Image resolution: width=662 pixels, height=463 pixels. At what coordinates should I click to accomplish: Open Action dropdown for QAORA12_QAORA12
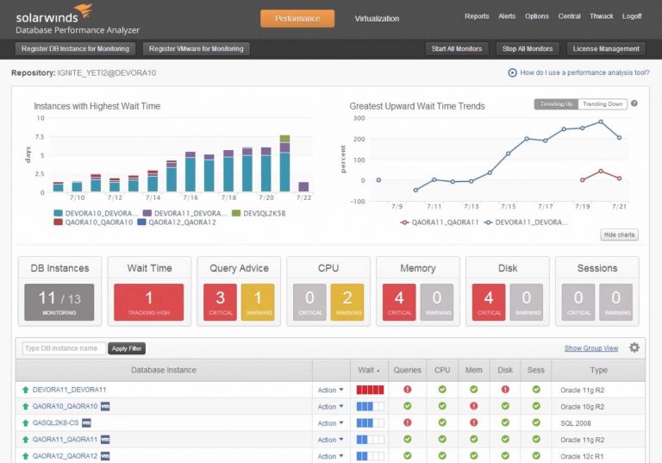click(331, 456)
